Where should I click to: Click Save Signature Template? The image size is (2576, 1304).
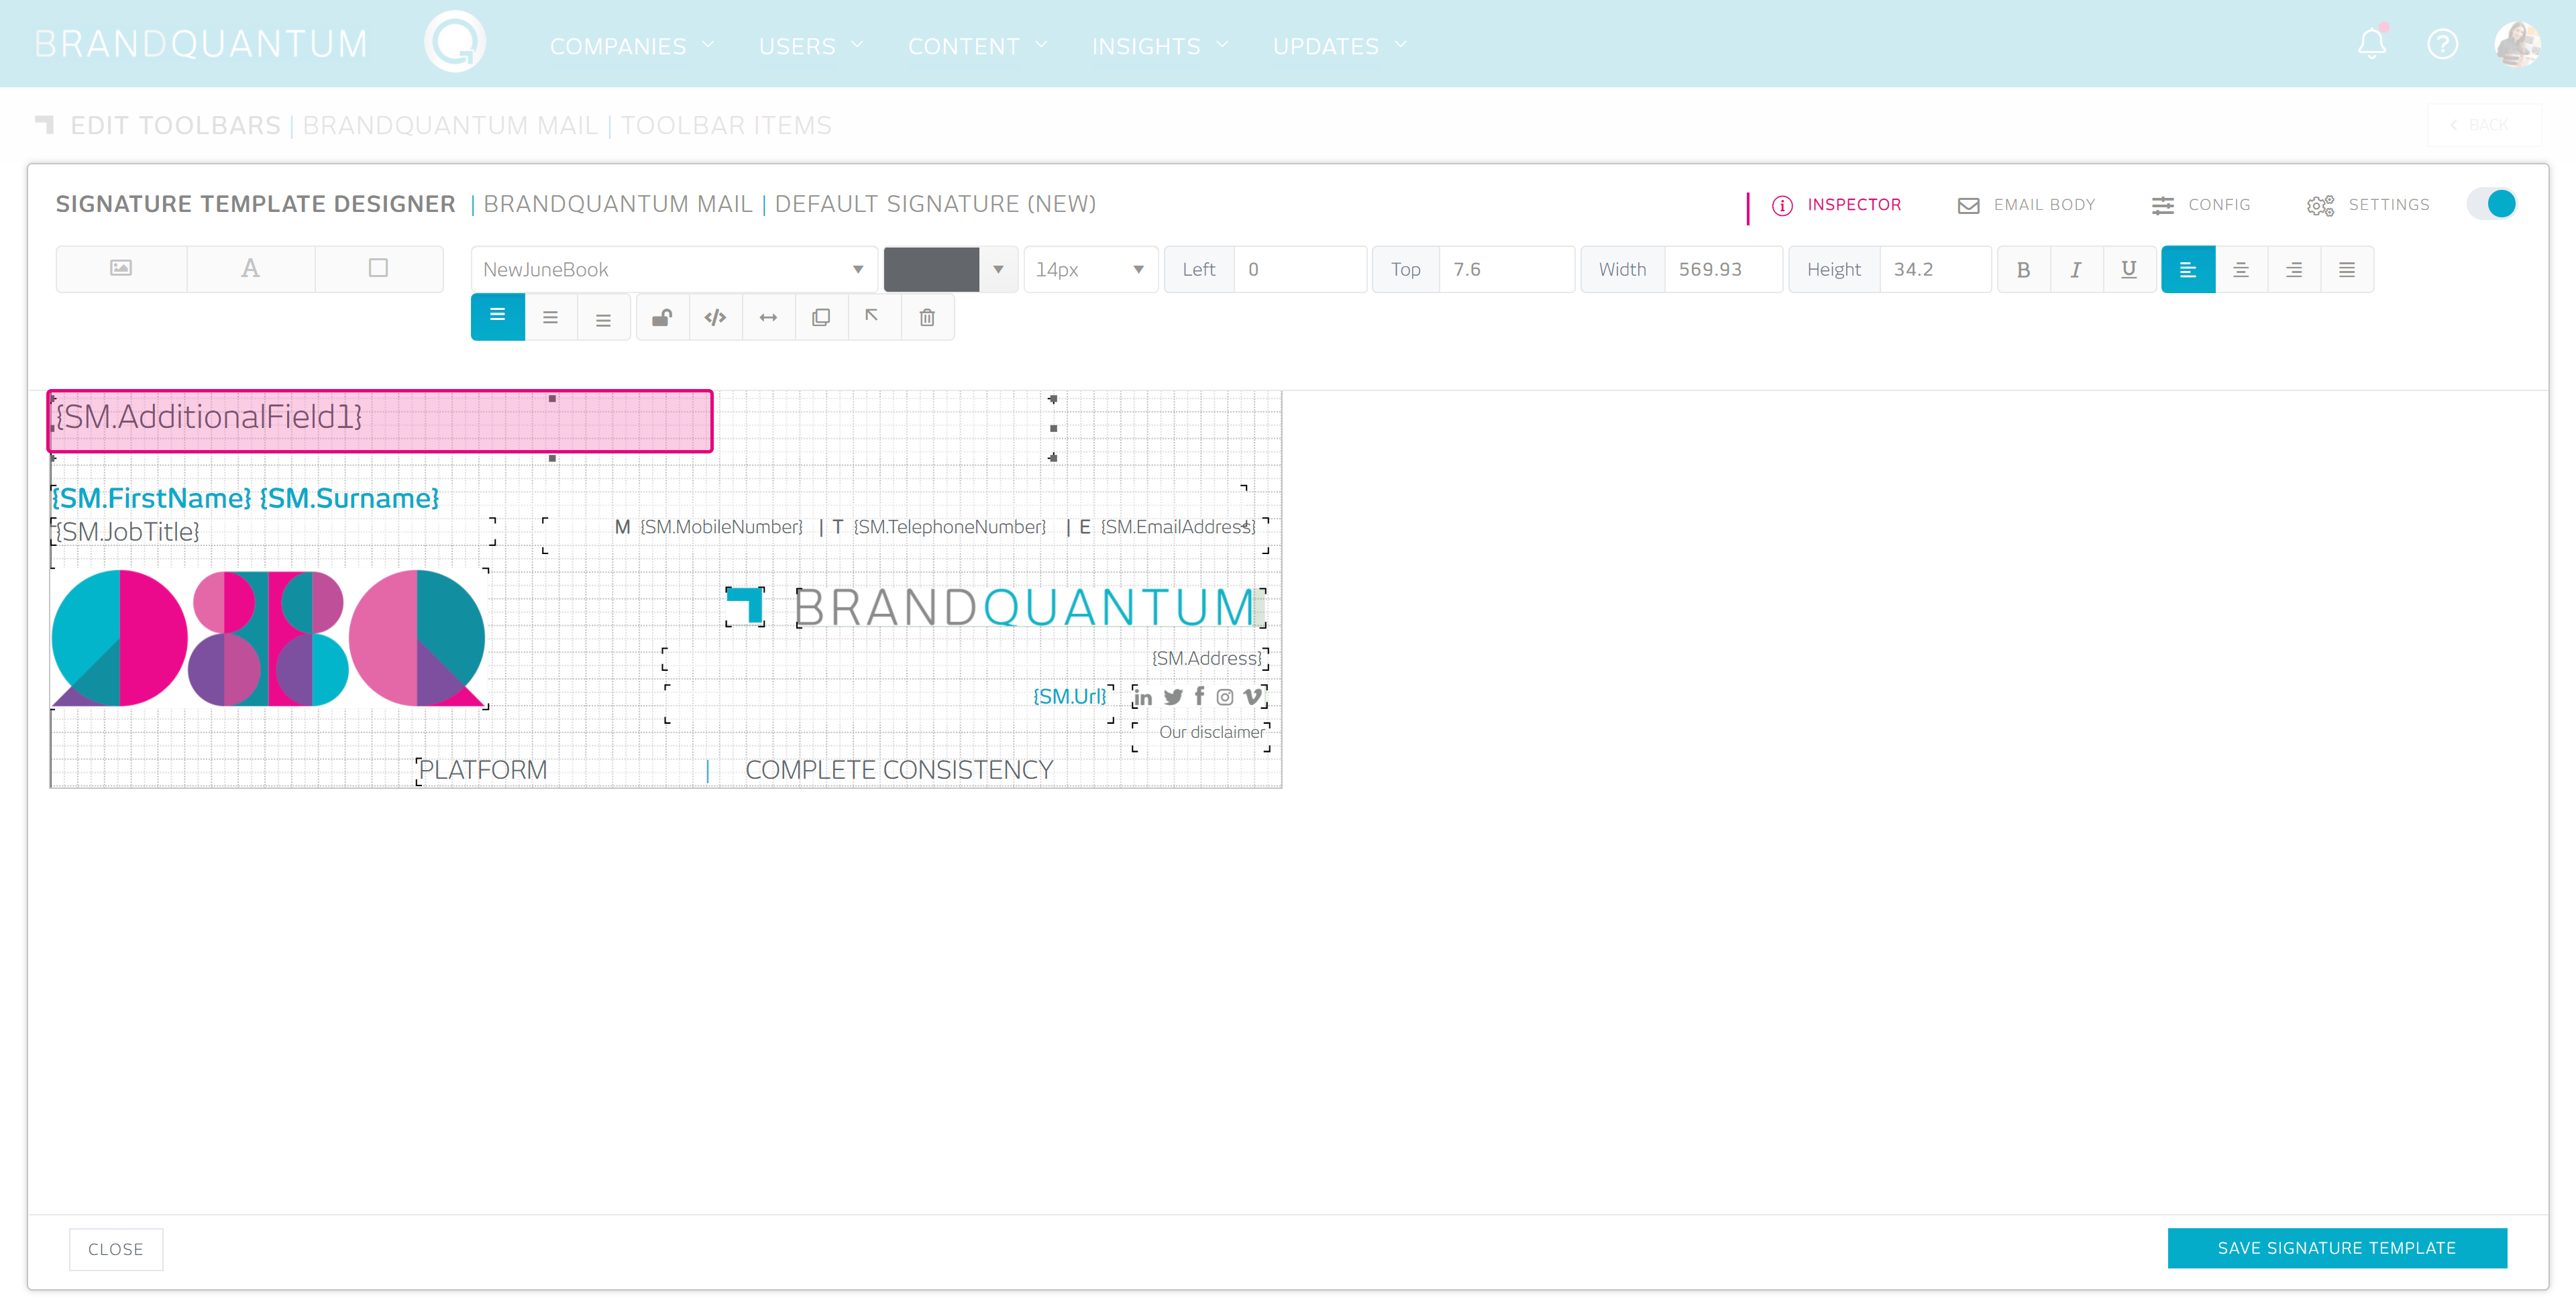point(2337,1248)
